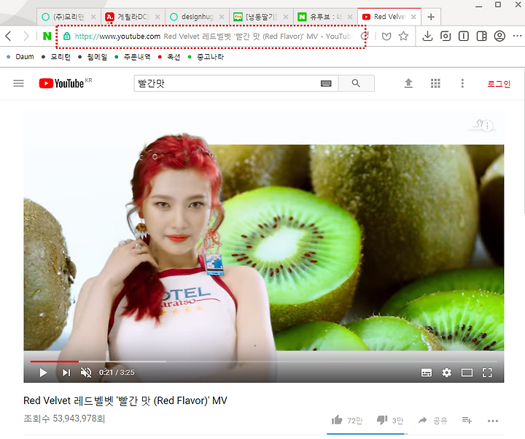The width and height of the screenshot is (525, 439).
Task: Open the screen capture tool icon
Action: (x=446, y=36)
